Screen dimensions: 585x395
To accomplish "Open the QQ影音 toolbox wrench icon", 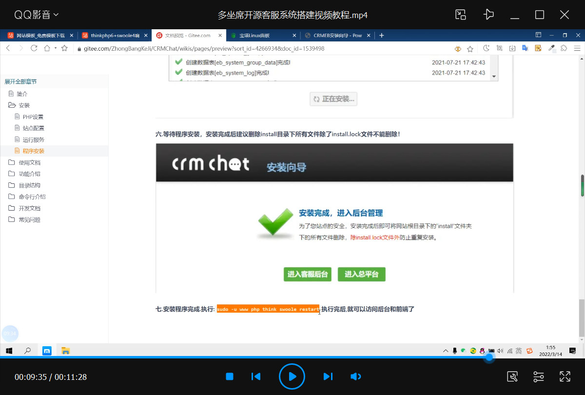I will (512, 376).
